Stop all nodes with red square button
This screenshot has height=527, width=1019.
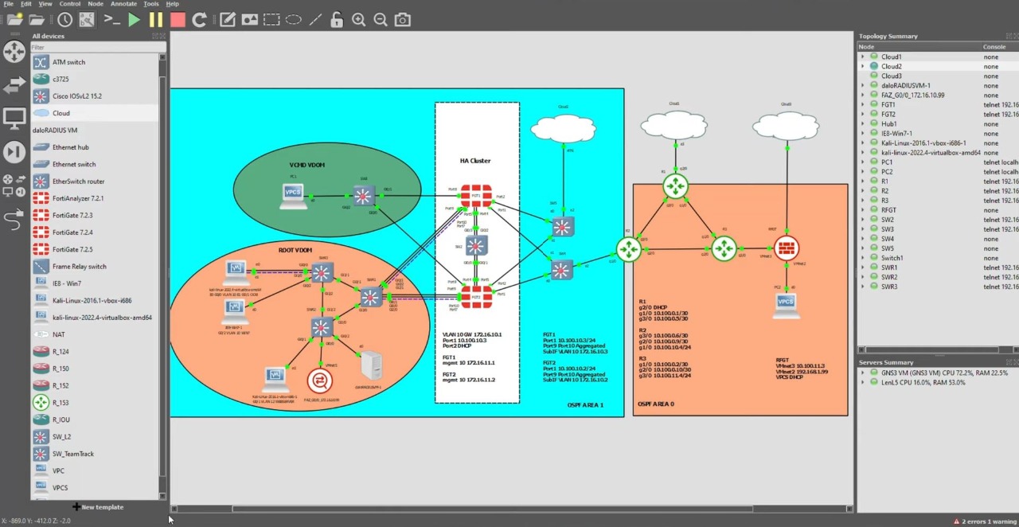[x=178, y=20]
